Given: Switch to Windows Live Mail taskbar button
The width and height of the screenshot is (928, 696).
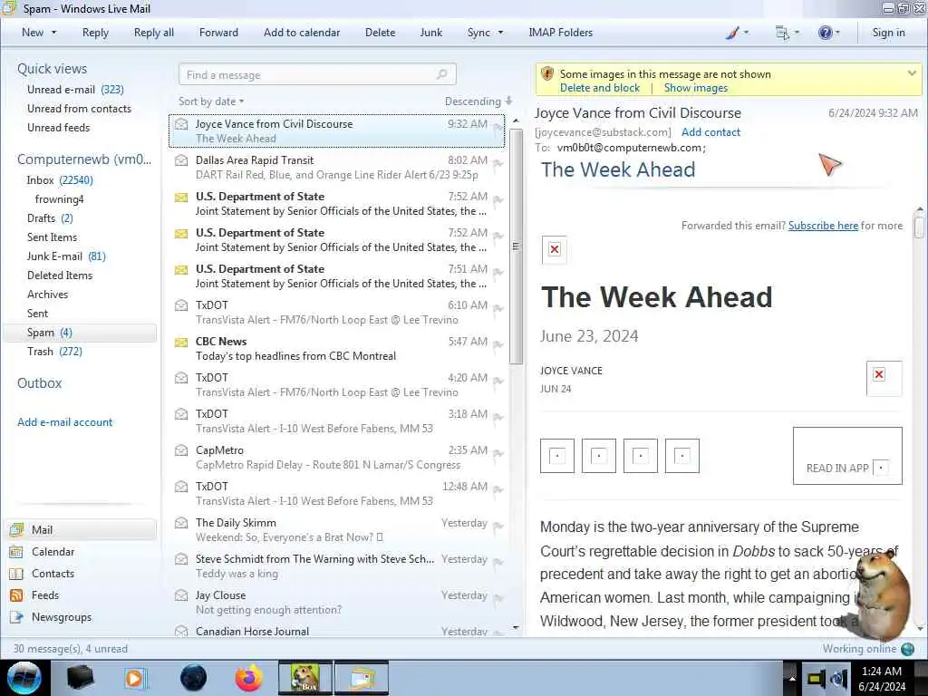Looking at the screenshot, I should (x=362, y=678).
